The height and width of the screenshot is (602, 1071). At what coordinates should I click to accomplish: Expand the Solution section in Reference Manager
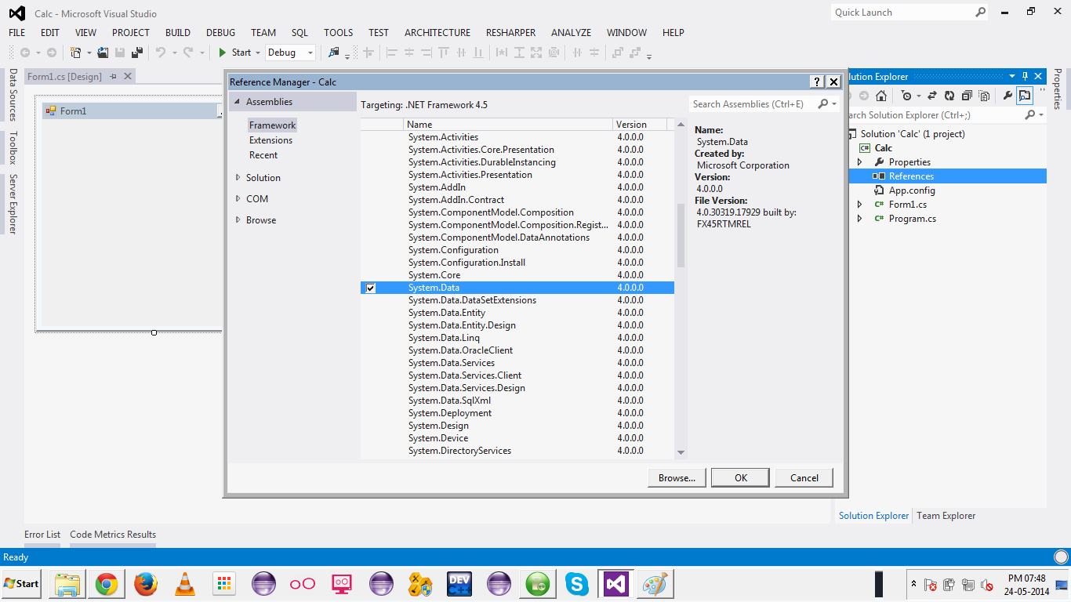pyautogui.click(x=238, y=178)
